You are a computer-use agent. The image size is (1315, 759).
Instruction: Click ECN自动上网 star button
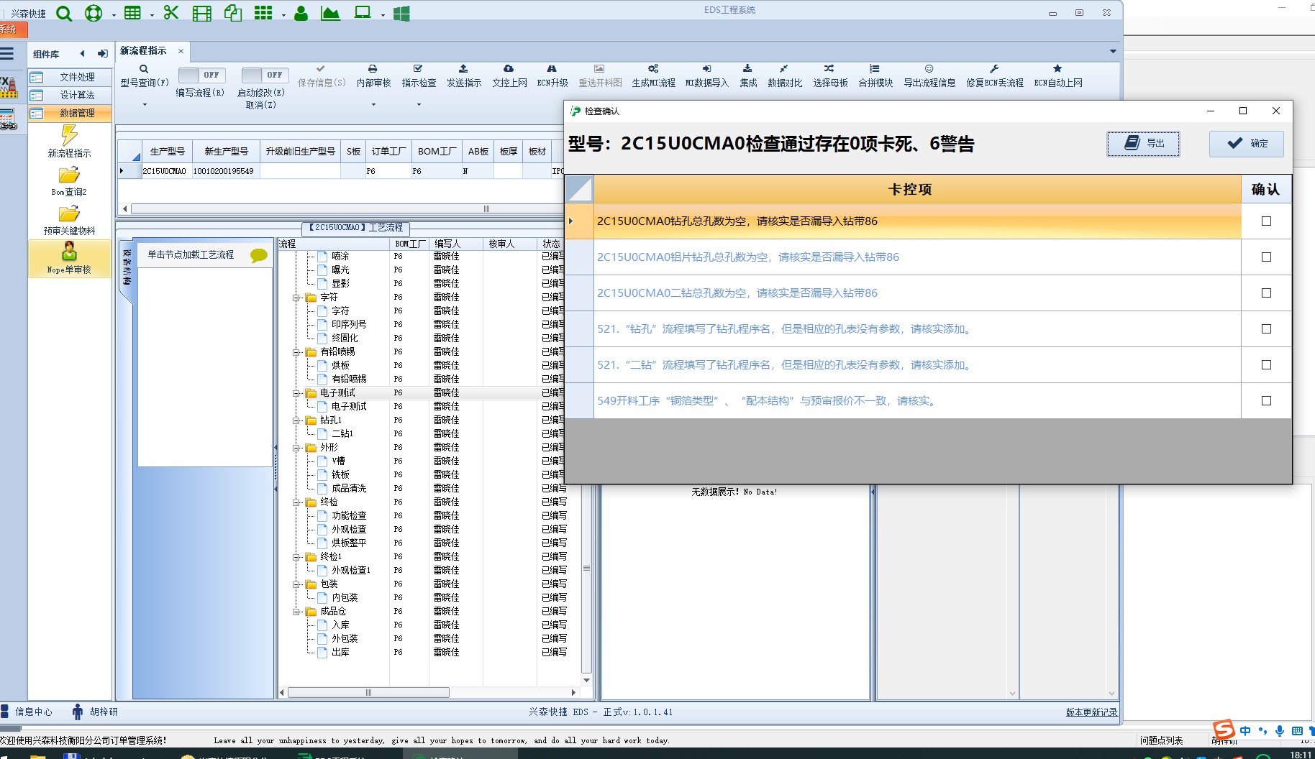[x=1058, y=75]
